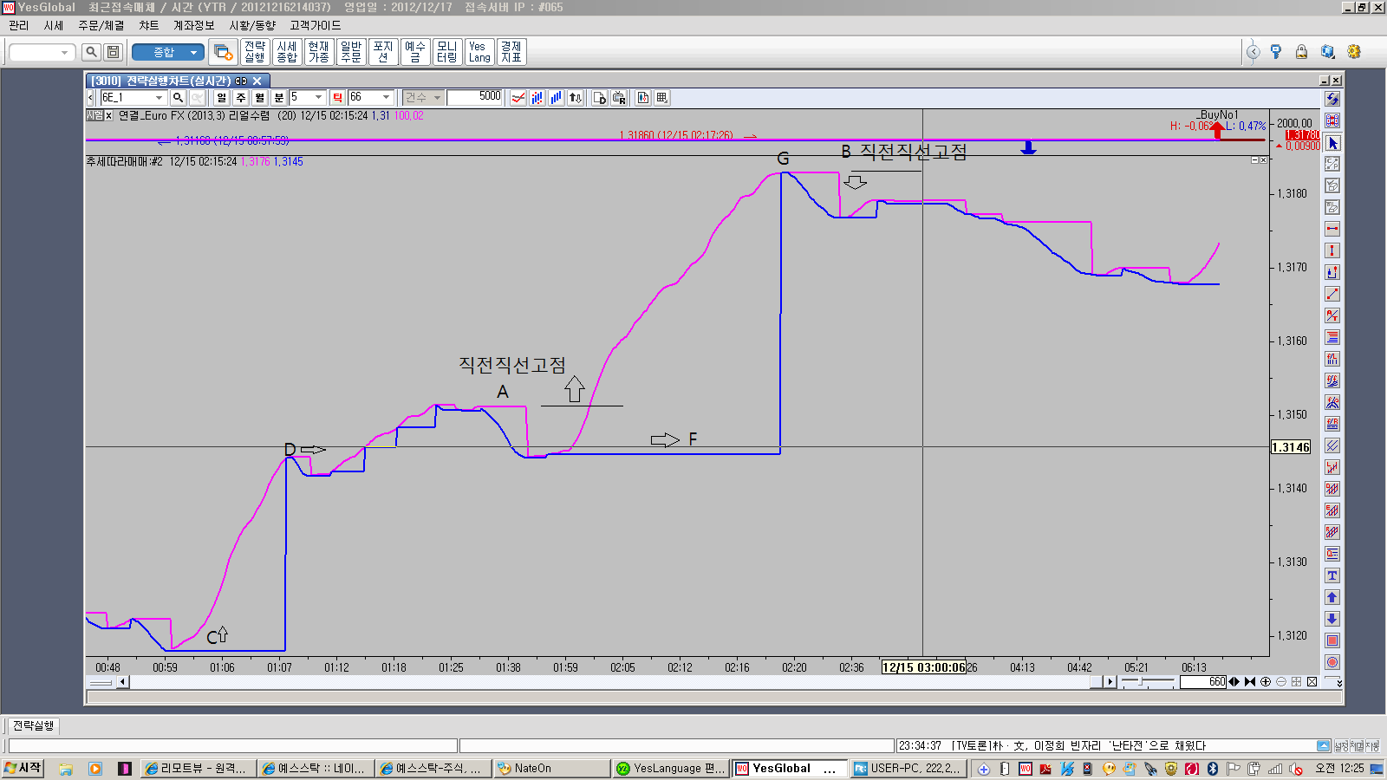Open the tick count dropdown showing 66
The width and height of the screenshot is (1387, 780).
pos(386,98)
